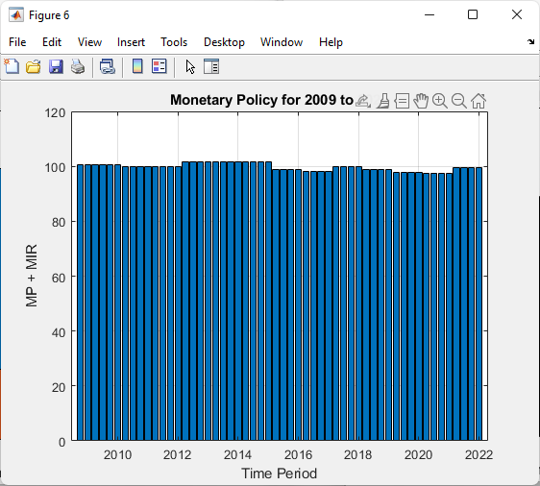The image size is (540, 486).
Task: Toggle the Zoom In magnifier tool
Action: click(440, 101)
